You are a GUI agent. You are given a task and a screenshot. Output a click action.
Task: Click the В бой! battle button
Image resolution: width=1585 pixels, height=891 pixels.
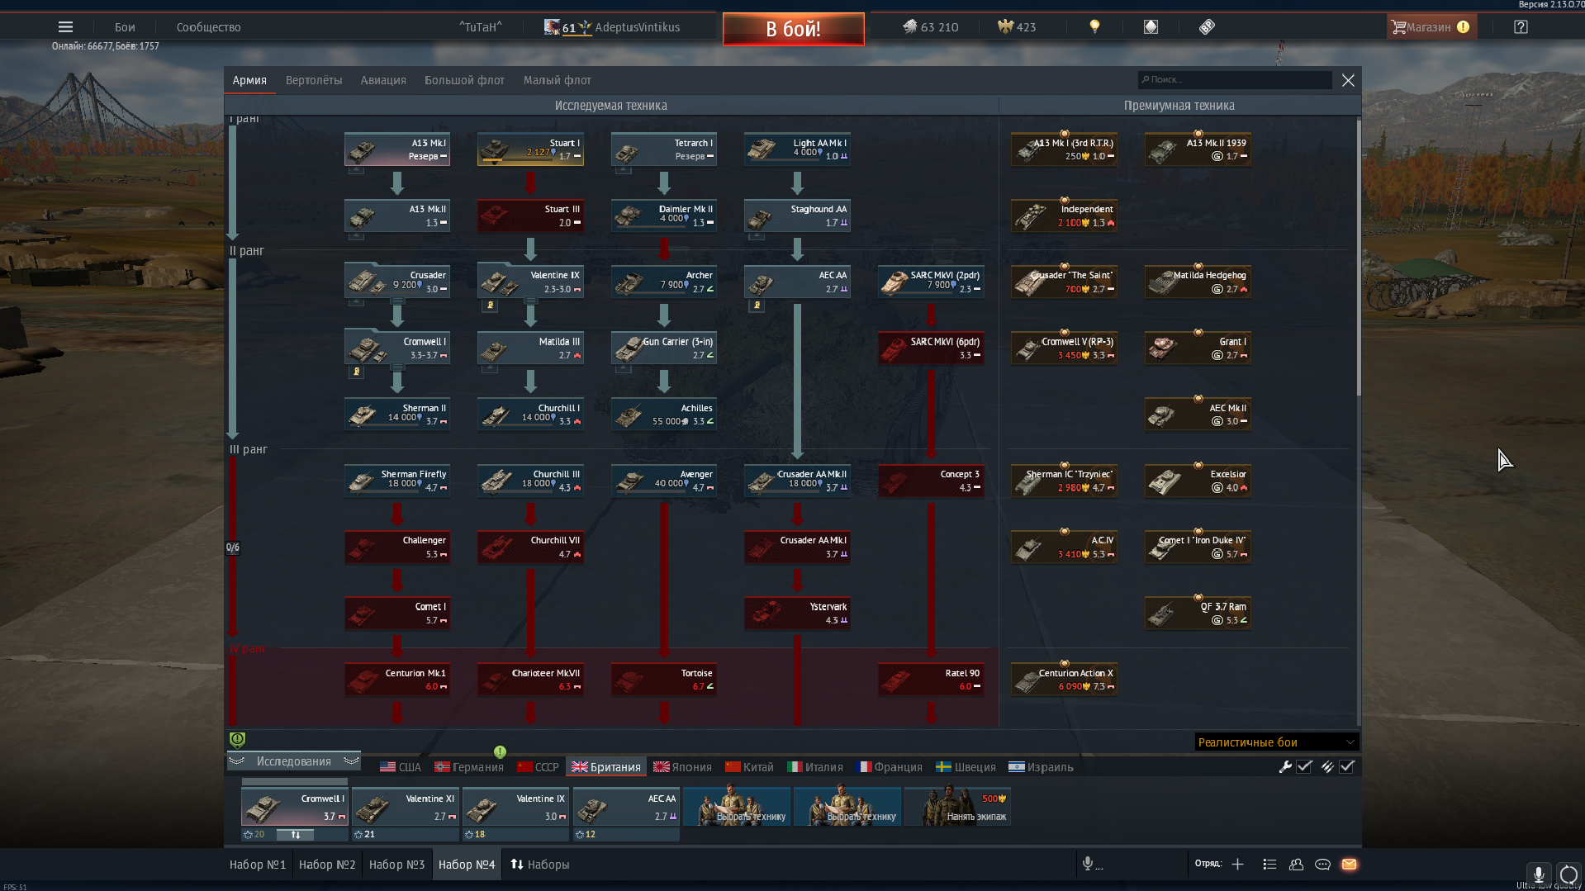pyautogui.click(x=793, y=29)
